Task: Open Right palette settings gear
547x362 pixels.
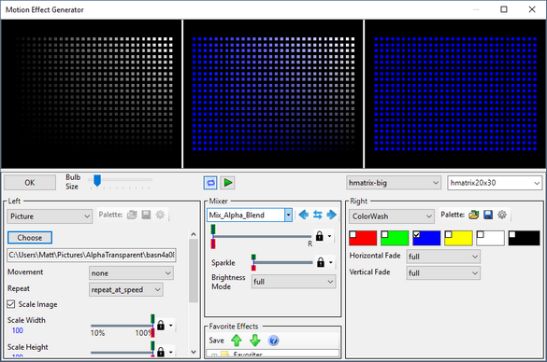Action: point(502,215)
